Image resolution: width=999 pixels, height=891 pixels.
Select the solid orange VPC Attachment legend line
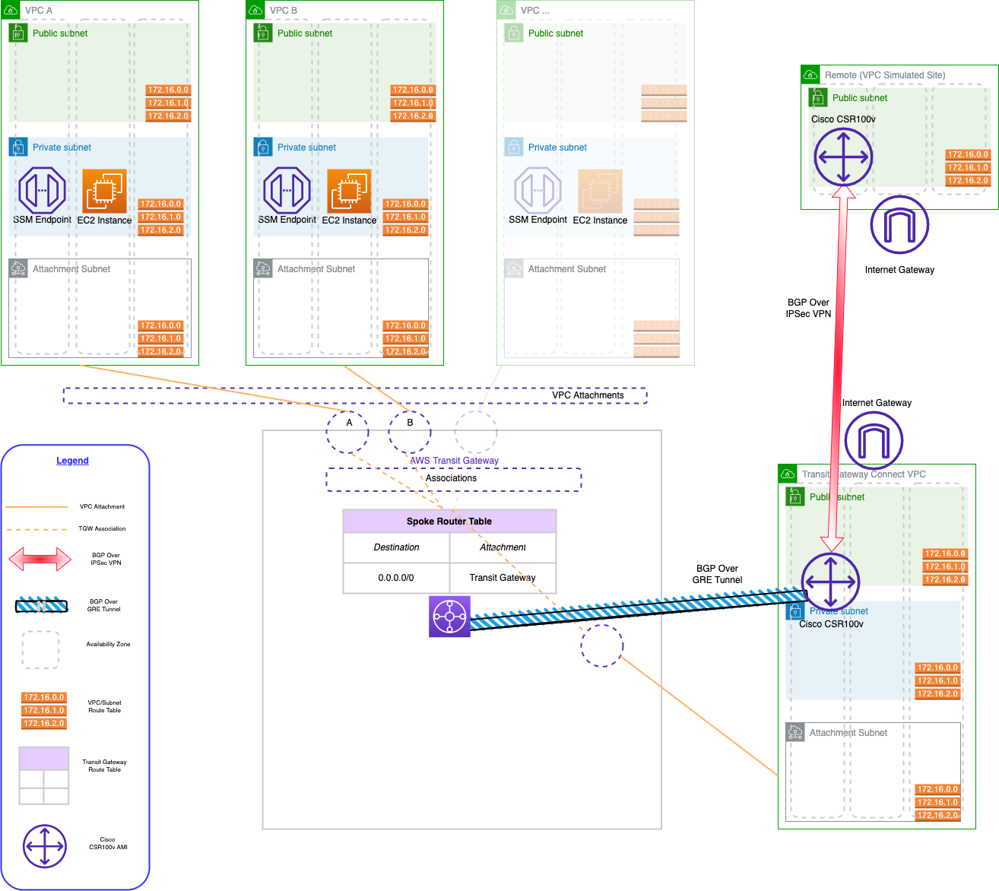(36, 506)
